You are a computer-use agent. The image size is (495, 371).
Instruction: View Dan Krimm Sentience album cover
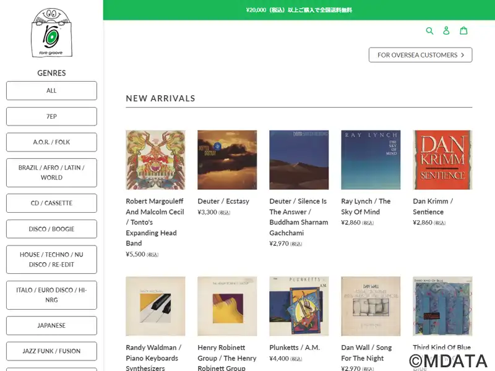(x=442, y=160)
